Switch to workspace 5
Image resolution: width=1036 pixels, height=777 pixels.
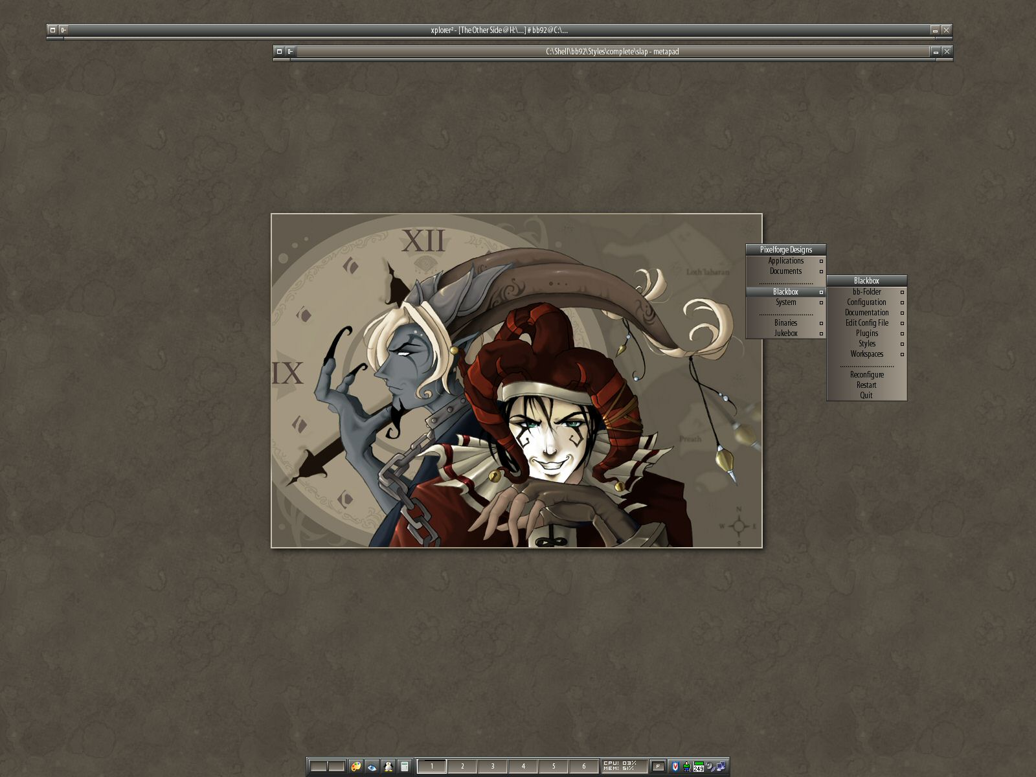pyautogui.click(x=554, y=766)
